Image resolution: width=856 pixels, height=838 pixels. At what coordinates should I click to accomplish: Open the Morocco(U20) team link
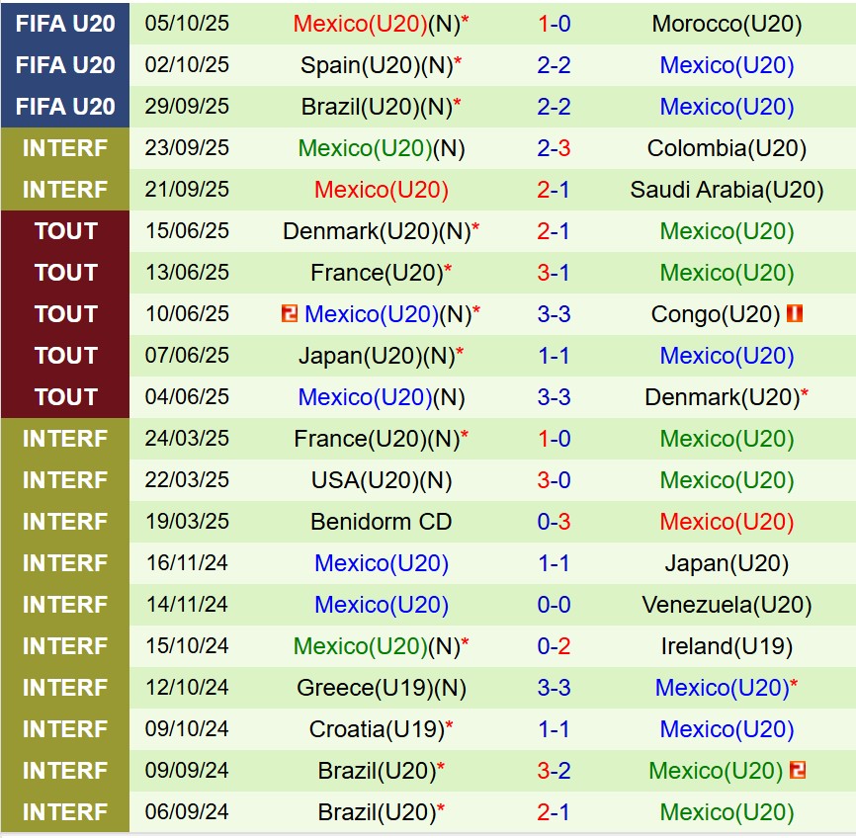(x=727, y=24)
